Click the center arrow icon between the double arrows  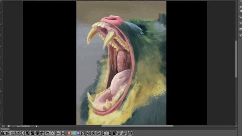93,133
